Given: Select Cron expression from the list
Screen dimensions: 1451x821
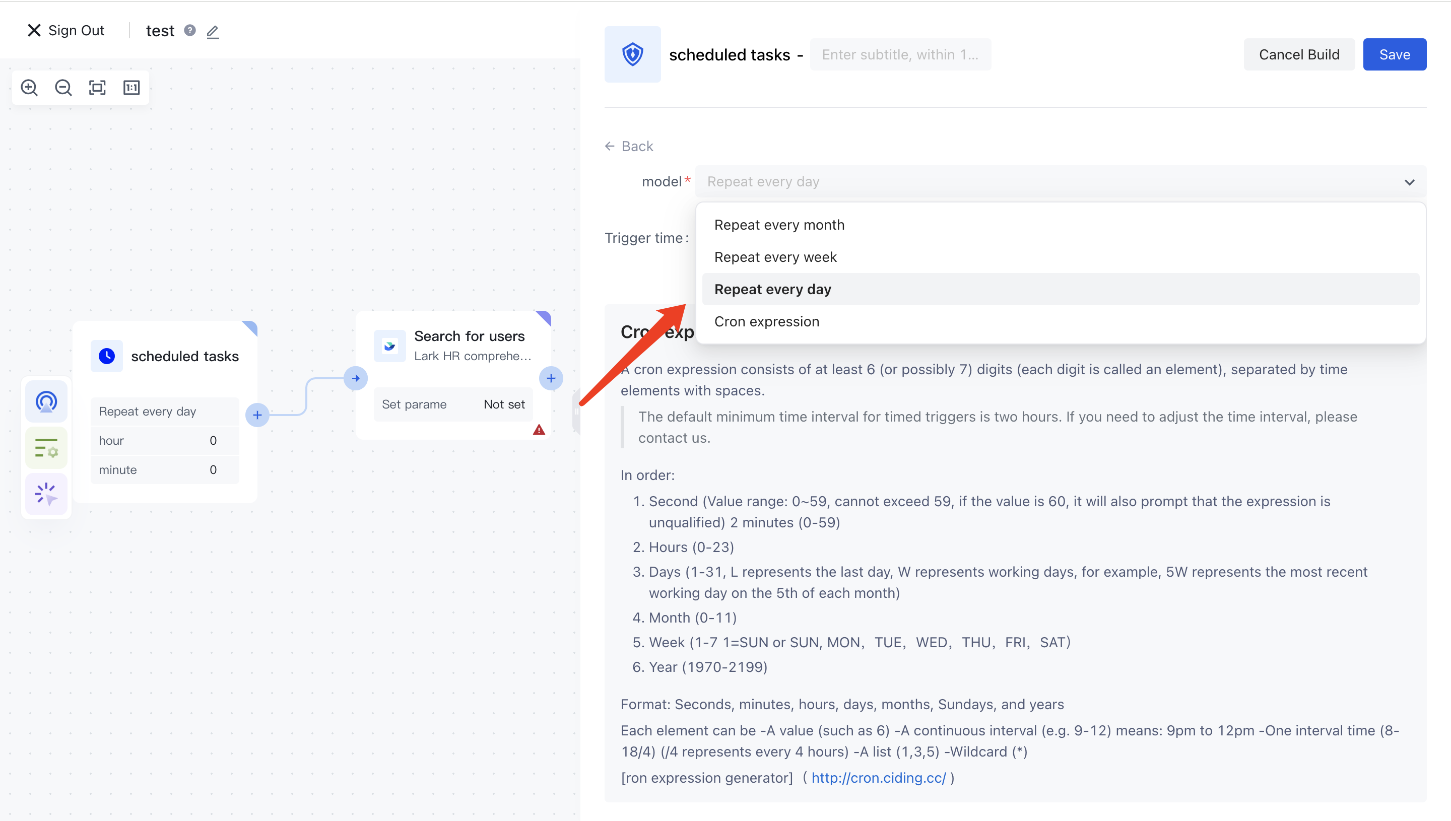Looking at the screenshot, I should point(766,321).
